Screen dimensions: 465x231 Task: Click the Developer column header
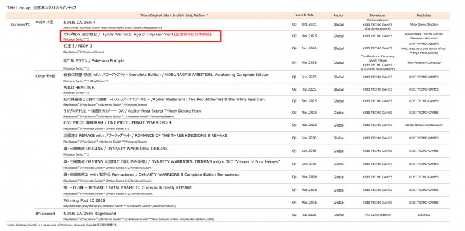pos(377,15)
